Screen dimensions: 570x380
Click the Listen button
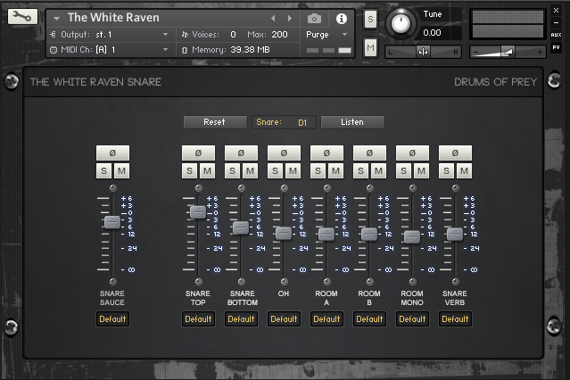coord(352,122)
